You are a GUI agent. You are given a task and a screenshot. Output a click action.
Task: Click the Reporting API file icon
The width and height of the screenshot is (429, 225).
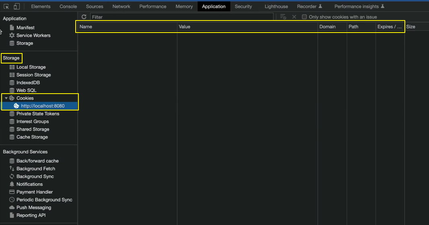[x=12, y=215]
